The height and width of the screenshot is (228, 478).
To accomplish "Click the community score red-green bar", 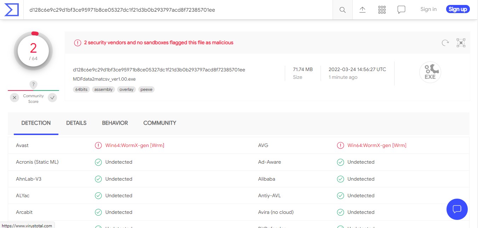I will click(33, 90).
